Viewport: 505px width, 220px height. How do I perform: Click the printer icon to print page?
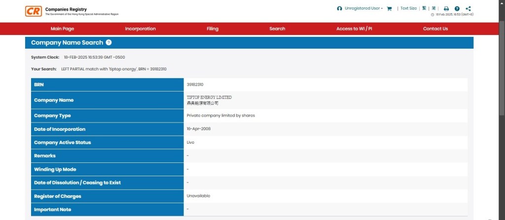coord(446,8)
